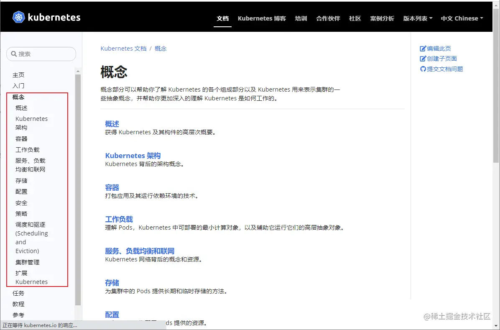The width and height of the screenshot is (500, 330).
Task: Open 合作伙伴 in the top navigation
Action: click(x=328, y=18)
